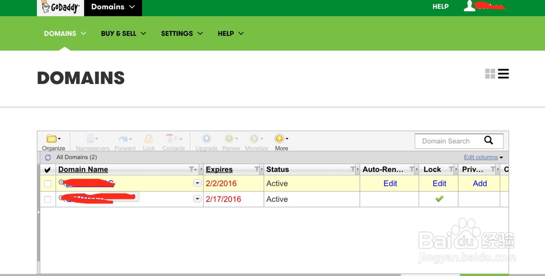The image size is (545, 276).
Task: Open the BUY & SELL menu
Action: click(x=123, y=33)
